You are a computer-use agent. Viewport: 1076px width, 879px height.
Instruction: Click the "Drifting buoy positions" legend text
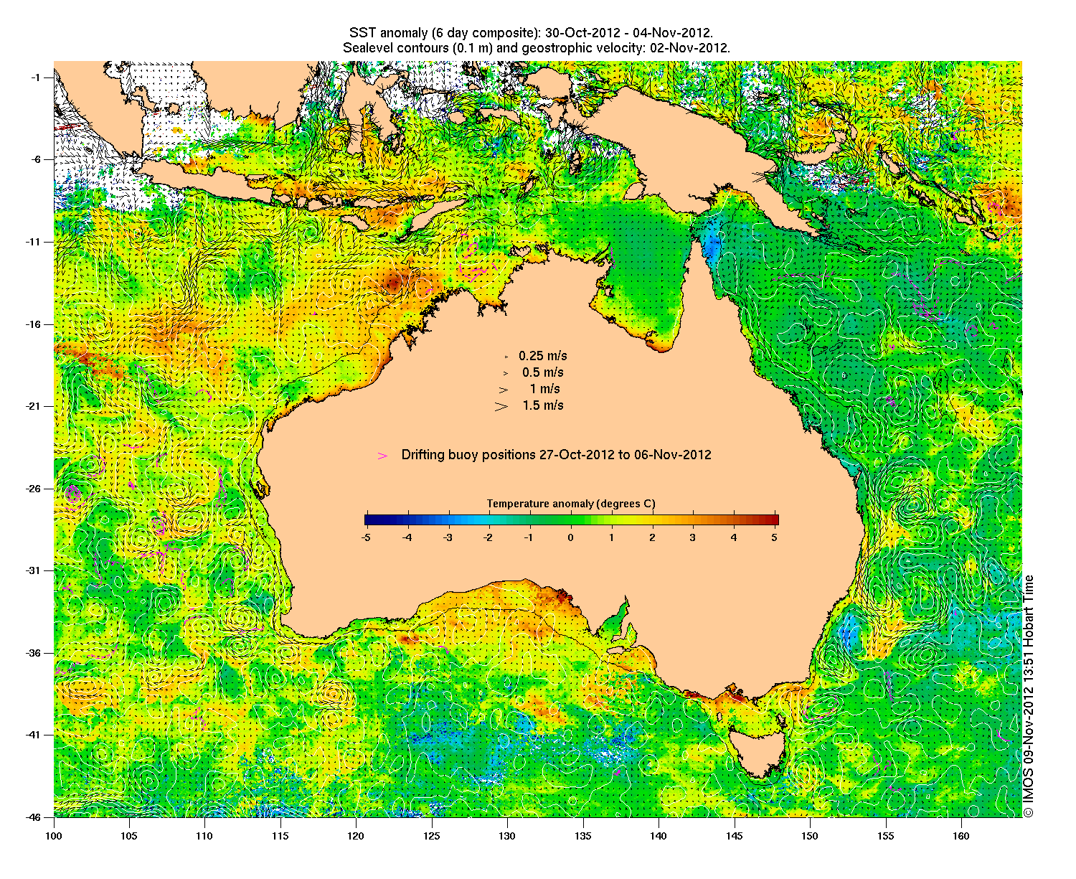coord(557,455)
